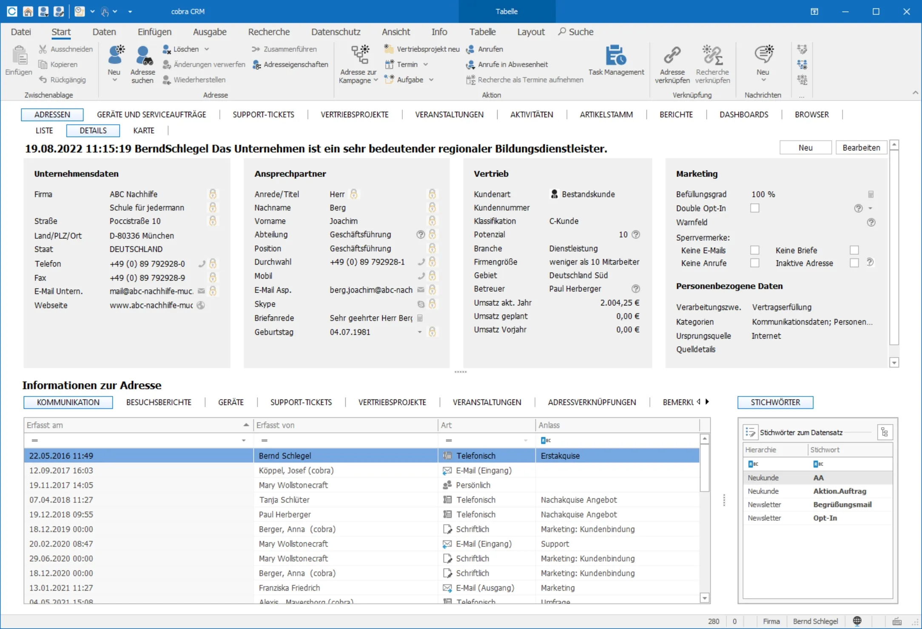The width and height of the screenshot is (922, 629).
Task: Switch to the KARTE view tab
Action: (144, 131)
